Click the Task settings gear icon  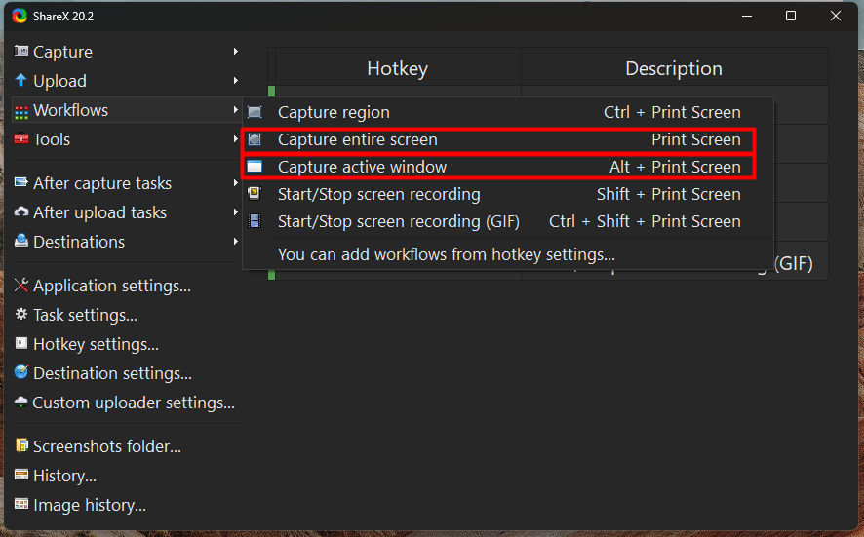coord(20,315)
